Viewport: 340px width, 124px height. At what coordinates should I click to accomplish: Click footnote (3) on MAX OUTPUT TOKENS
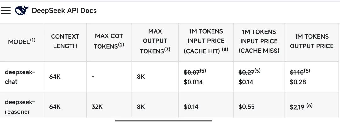(167, 50)
